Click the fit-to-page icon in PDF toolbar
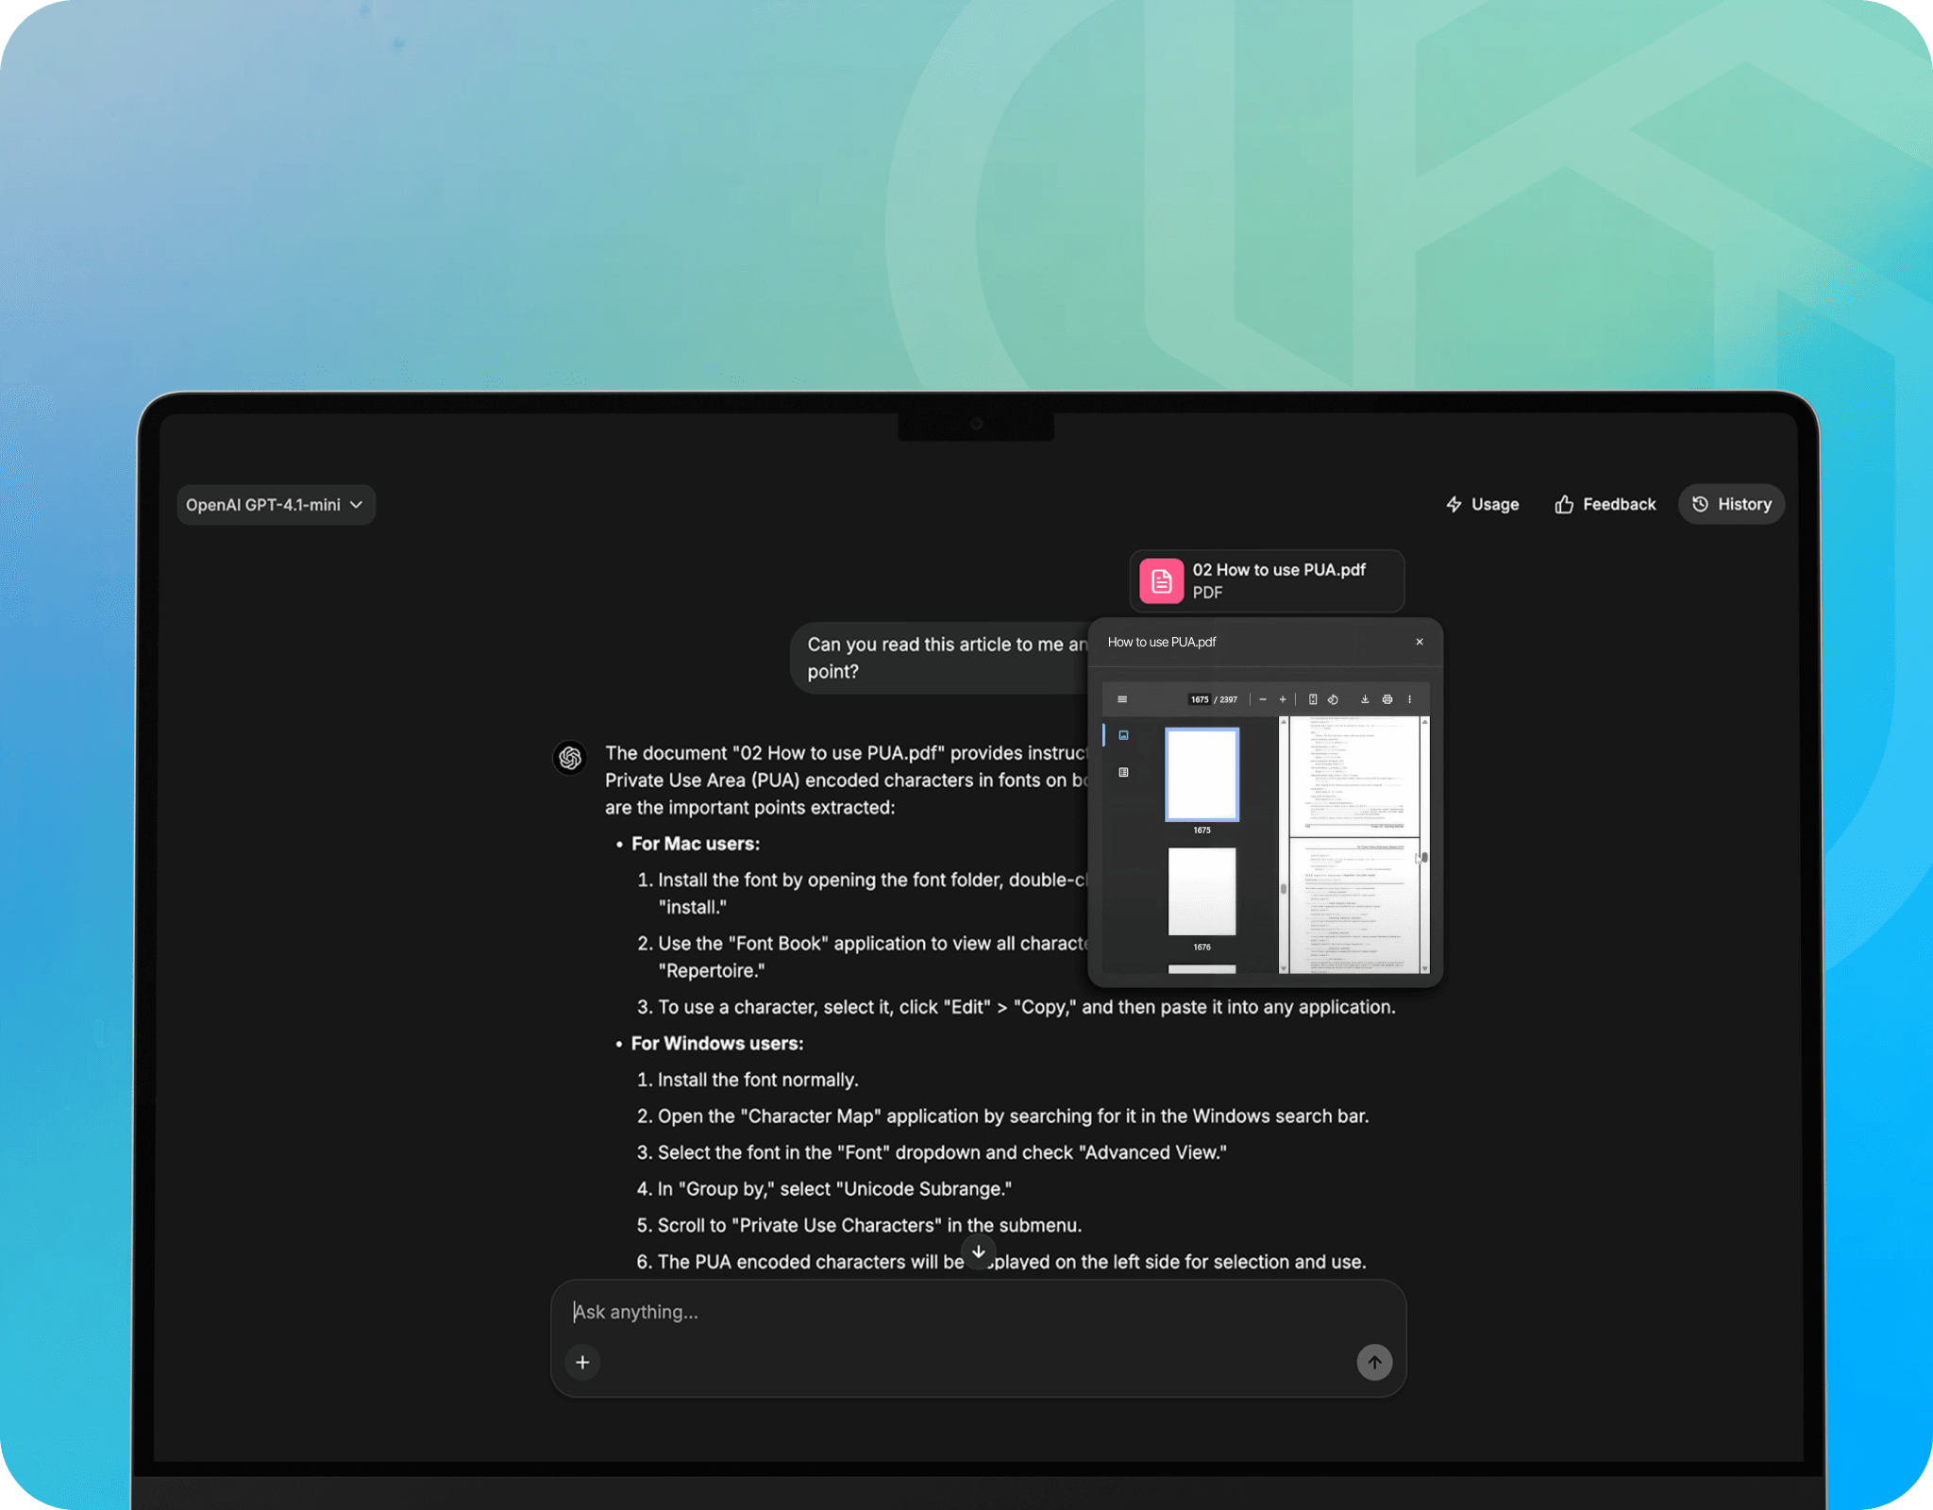The height and width of the screenshot is (1510, 1933). [x=1313, y=699]
